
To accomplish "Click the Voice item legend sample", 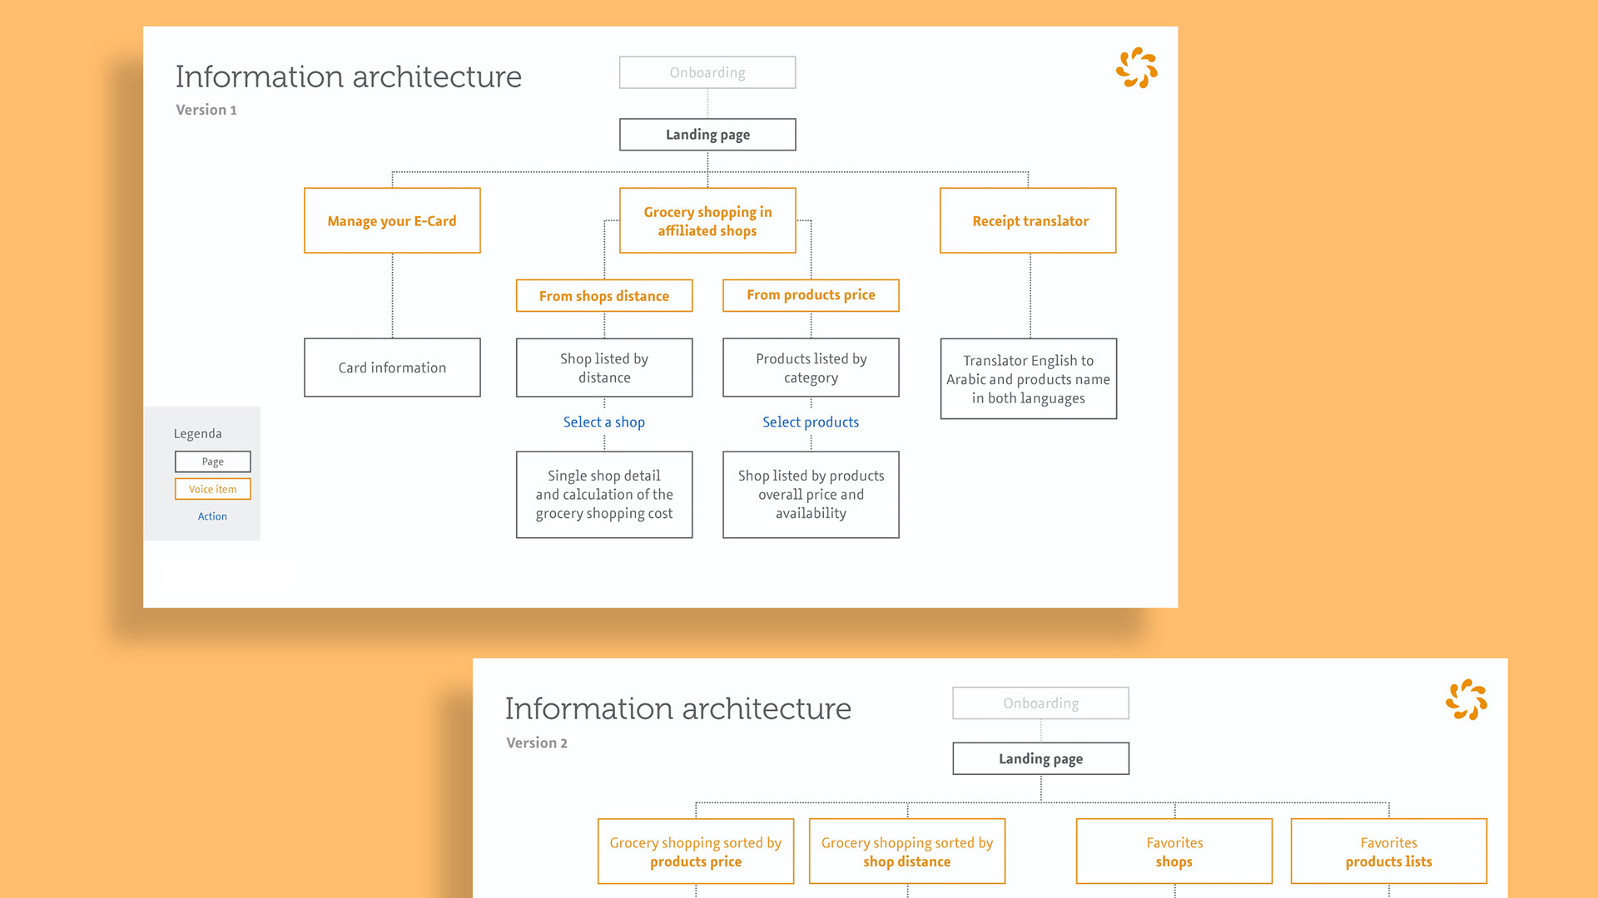I will 212,489.
